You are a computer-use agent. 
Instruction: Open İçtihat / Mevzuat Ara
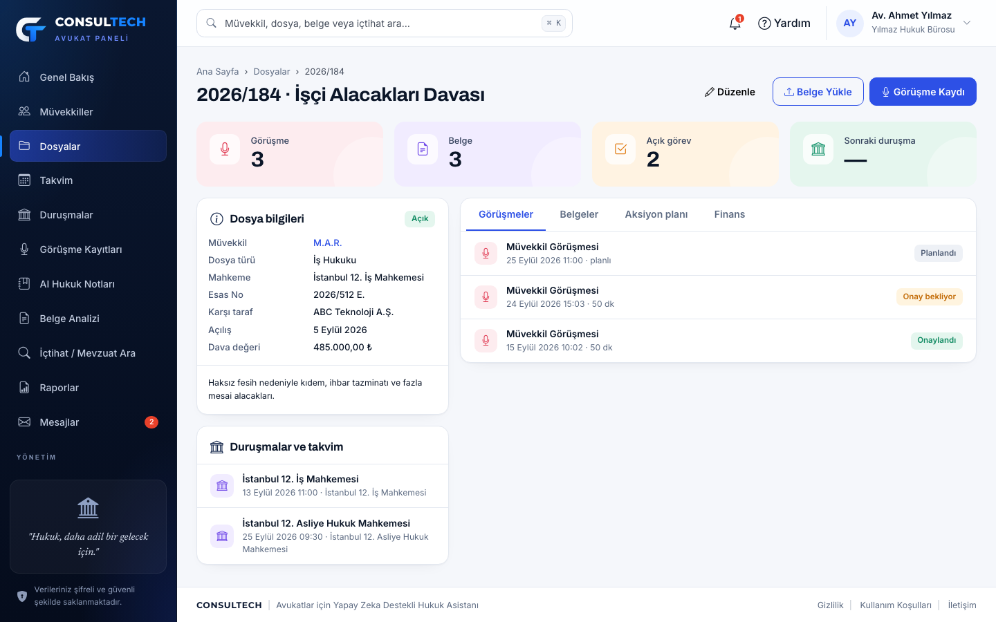(x=88, y=353)
